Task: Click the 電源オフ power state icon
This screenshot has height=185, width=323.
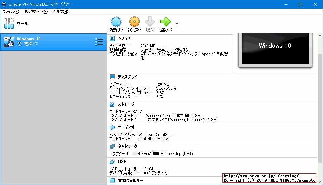Action: [19, 44]
